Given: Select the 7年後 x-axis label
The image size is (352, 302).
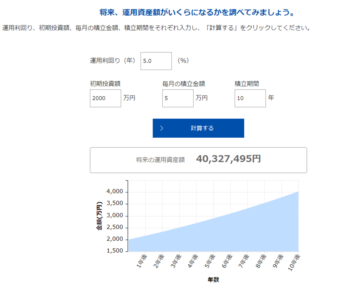Looking at the screenshot, I should click(x=244, y=261).
